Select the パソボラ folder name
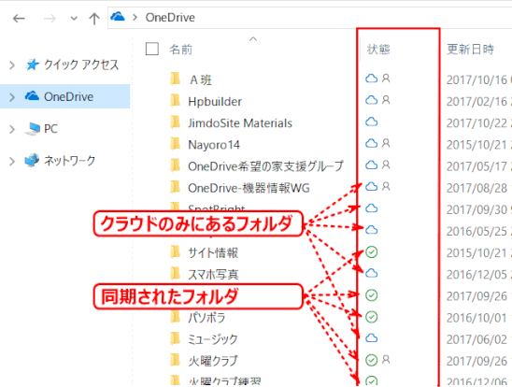The image size is (512, 387). click(206, 318)
